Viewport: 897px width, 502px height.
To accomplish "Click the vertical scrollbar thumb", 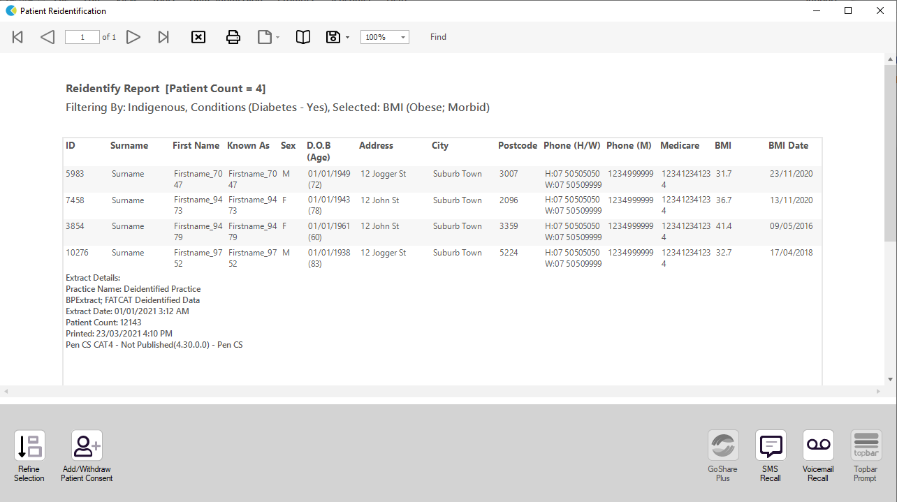I will pyautogui.click(x=890, y=154).
